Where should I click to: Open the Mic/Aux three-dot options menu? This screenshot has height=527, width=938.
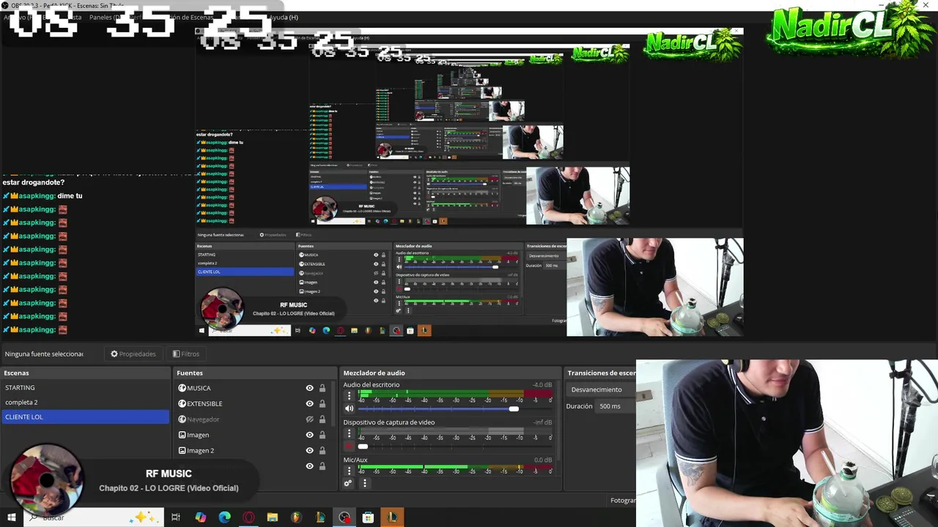(x=349, y=471)
